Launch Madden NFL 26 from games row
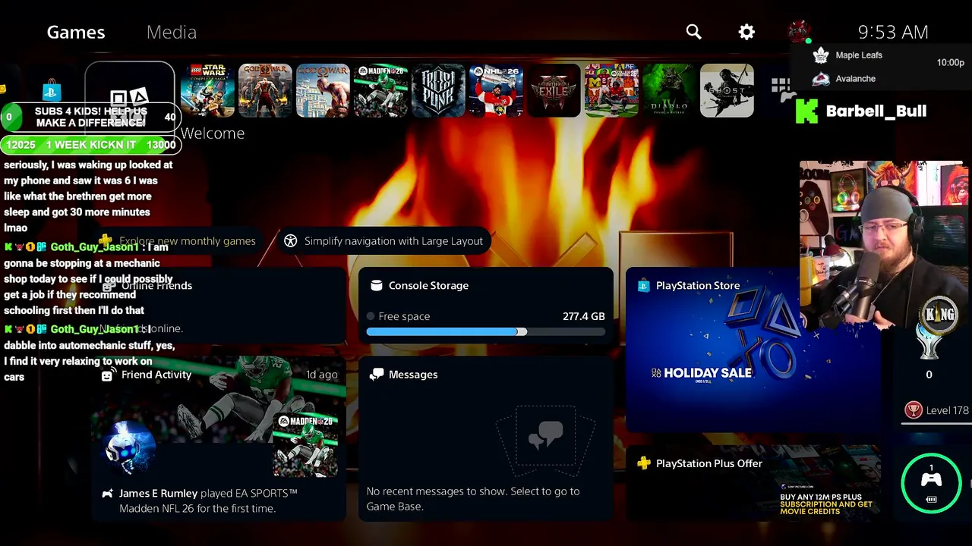Viewport: 972px width, 546px height. [x=380, y=90]
